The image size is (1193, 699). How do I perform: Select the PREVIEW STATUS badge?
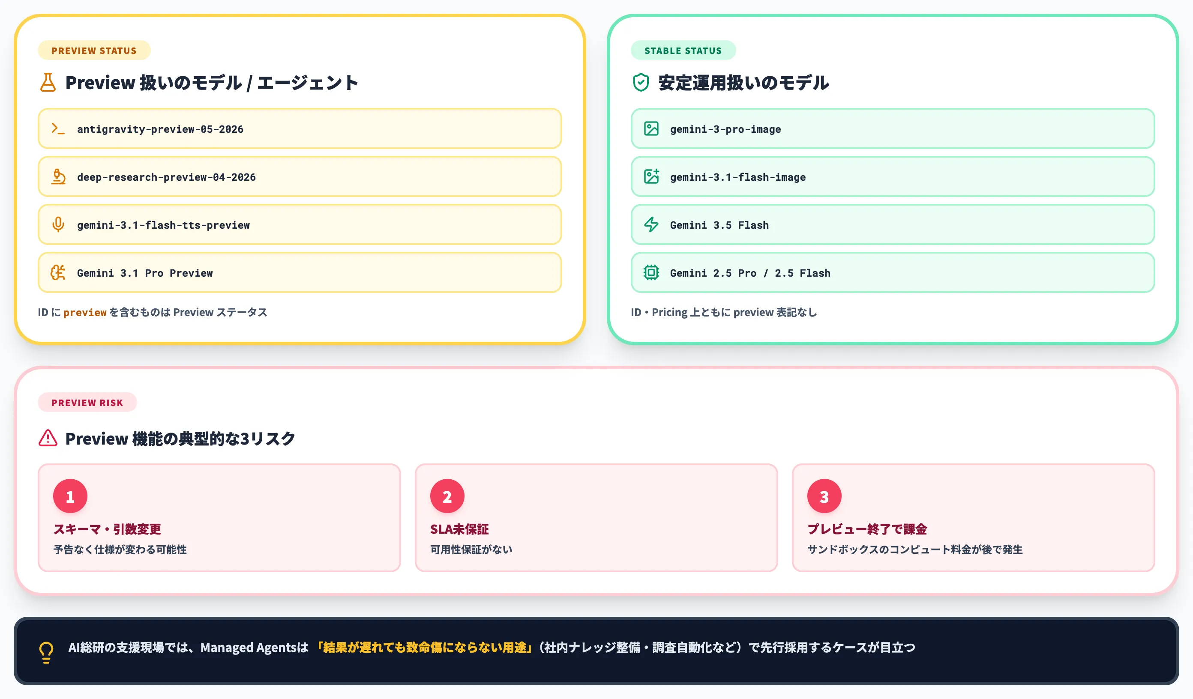[x=94, y=51]
